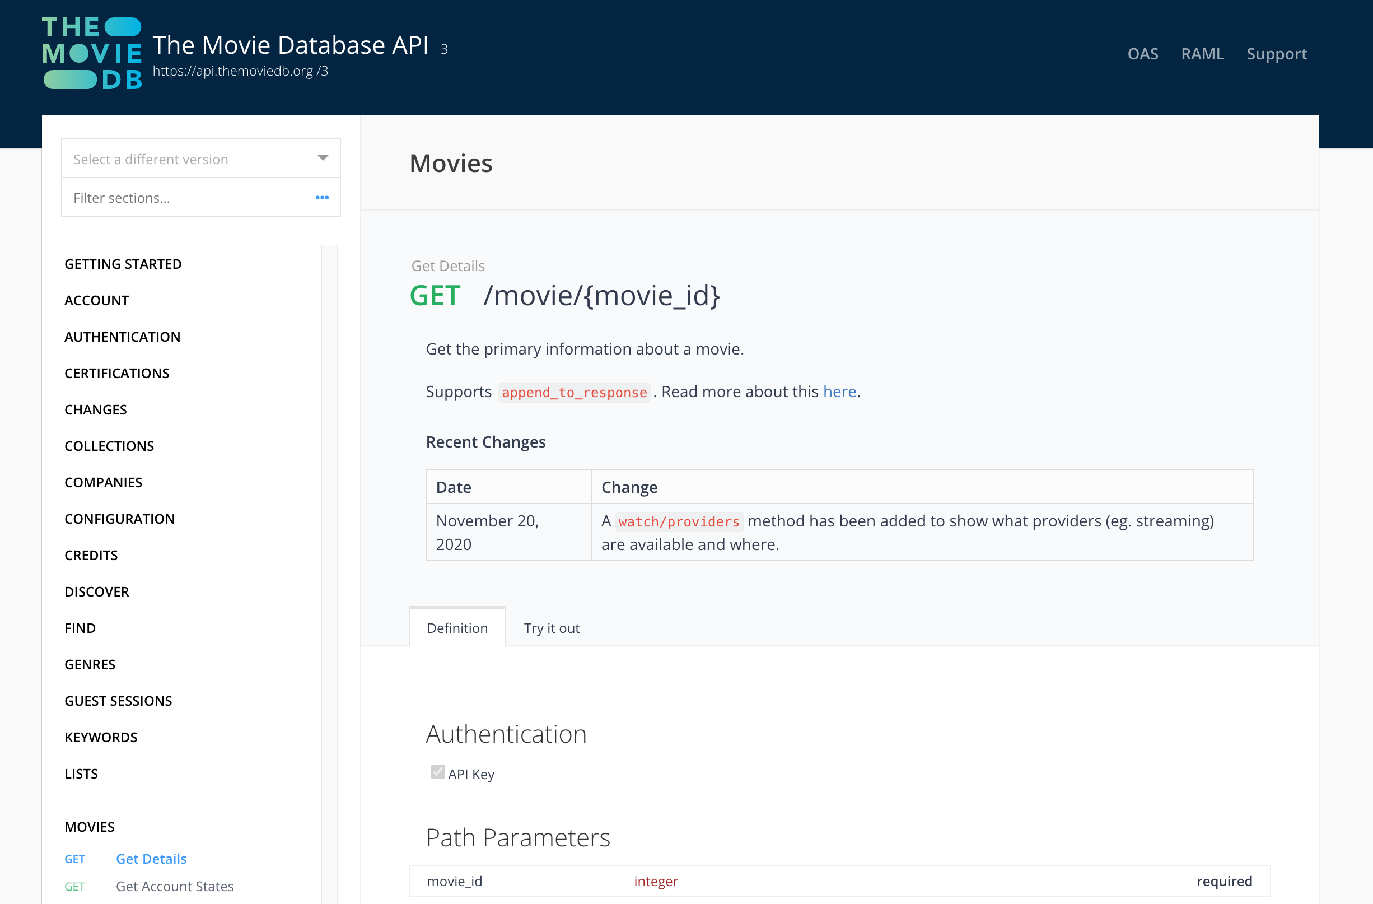
Task: Toggle the API Key checkbox
Action: click(437, 772)
